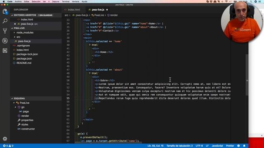Collapse the ESQUEMA outline section
This screenshot has height=148, width=264.
[x=12, y=98]
